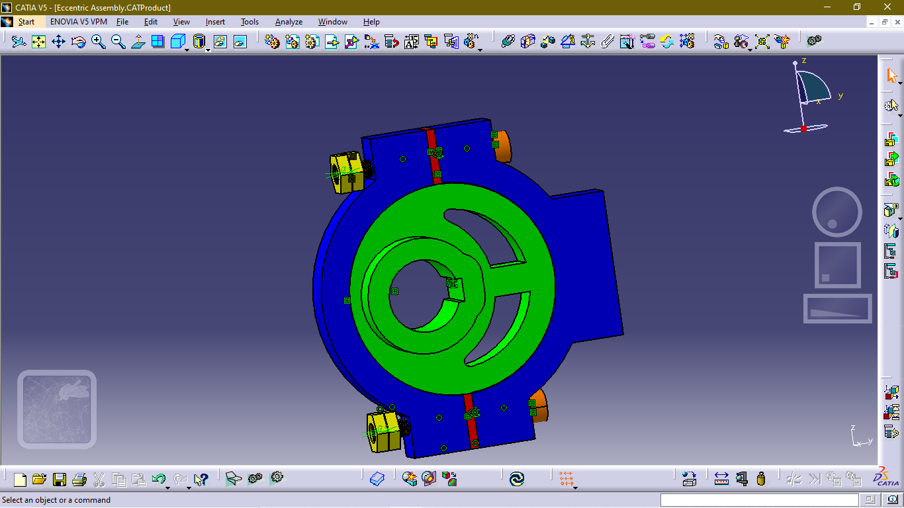
Task: Toggle Hide/Show visible space swap
Action: tap(239, 41)
